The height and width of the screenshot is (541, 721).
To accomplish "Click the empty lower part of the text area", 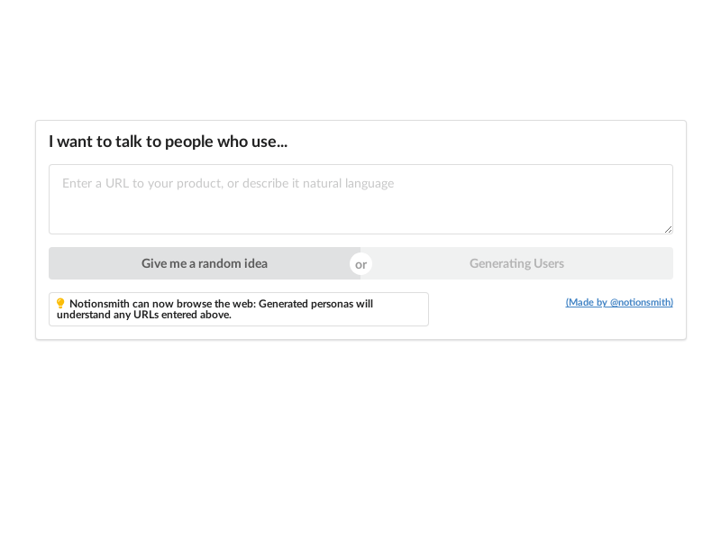I will [361, 216].
